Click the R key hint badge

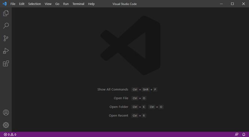(x=144, y=115)
